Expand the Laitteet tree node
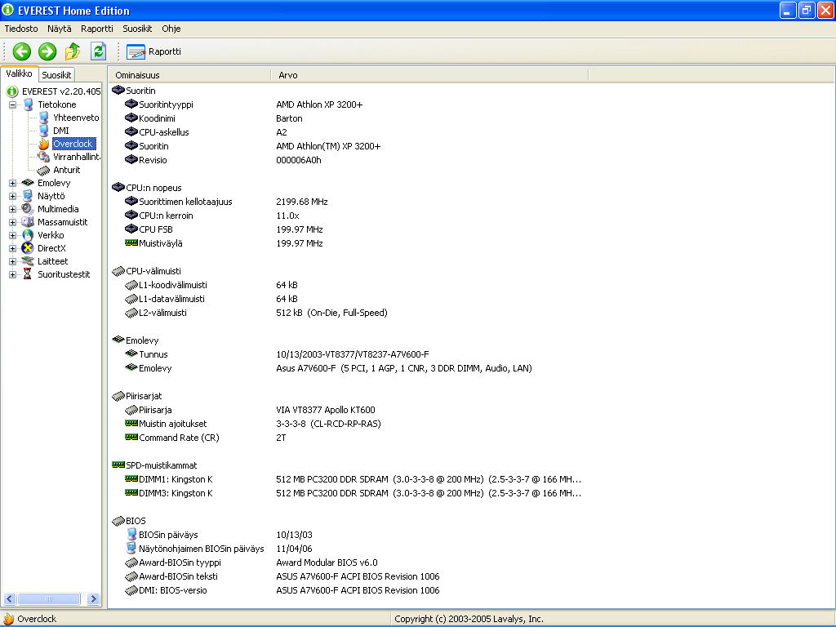Screen dimensions: 836x627 (x=12, y=262)
